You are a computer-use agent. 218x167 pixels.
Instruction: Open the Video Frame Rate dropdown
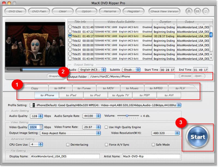coord(92,127)
